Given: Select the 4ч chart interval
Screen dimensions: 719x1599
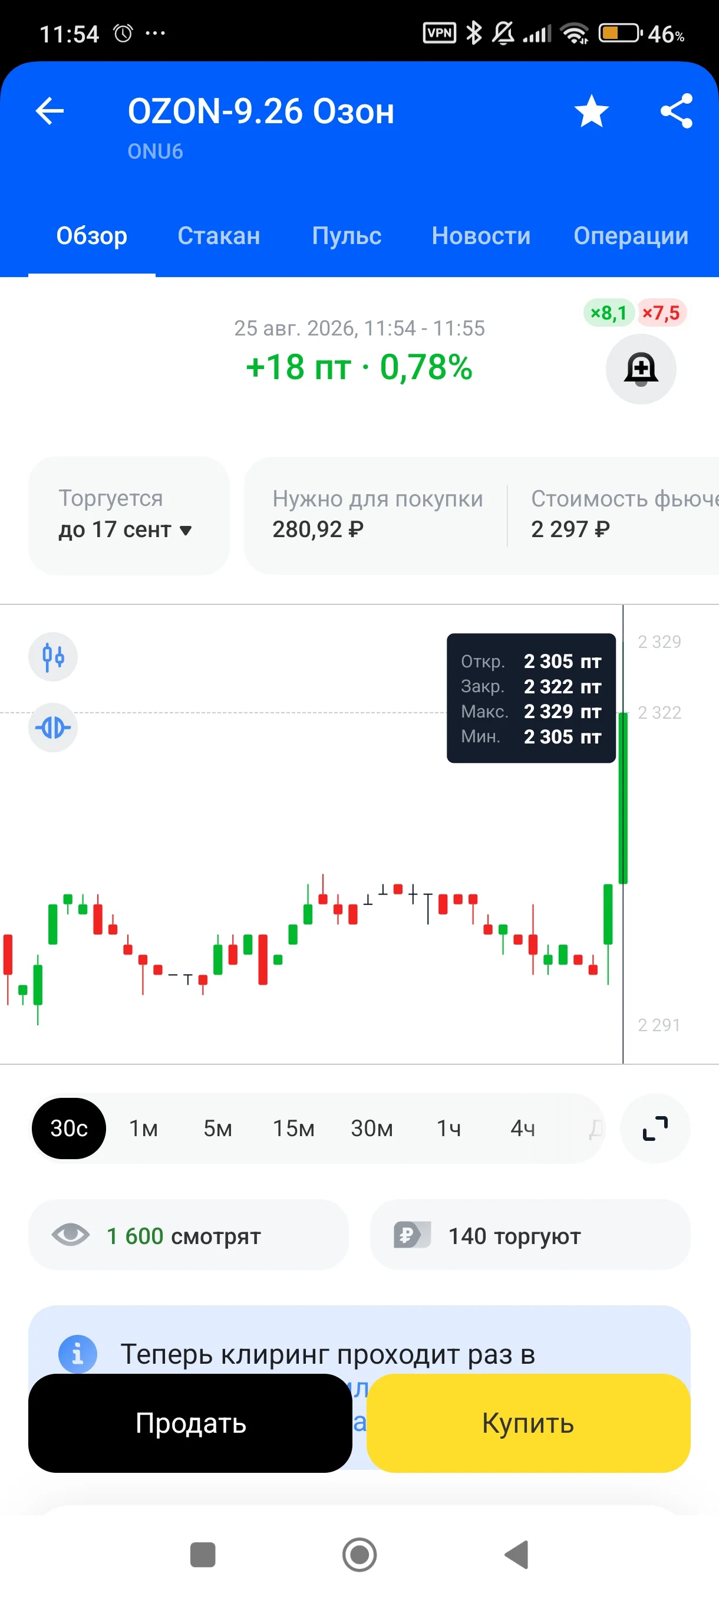Looking at the screenshot, I should (x=523, y=1128).
